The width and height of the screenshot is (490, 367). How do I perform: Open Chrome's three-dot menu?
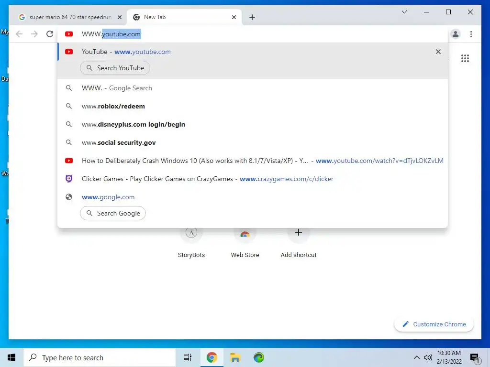(x=471, y=34)
